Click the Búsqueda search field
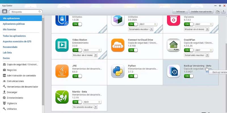 [x=26, y=12]
